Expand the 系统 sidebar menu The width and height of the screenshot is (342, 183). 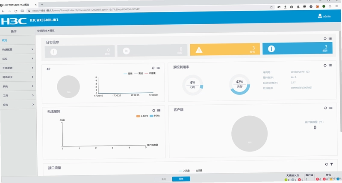(x=18, y=86)
